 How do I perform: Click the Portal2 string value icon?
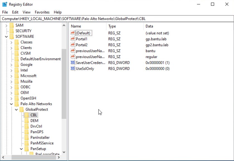73,45
